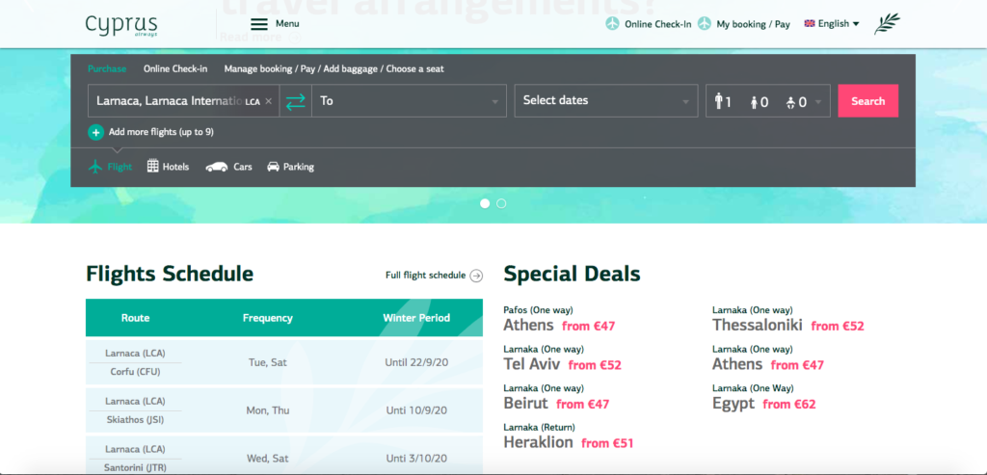The width and height of the screenshot is (987, 475).
Task: Select the Hotels building icon
Action: [x=153, y=166]
